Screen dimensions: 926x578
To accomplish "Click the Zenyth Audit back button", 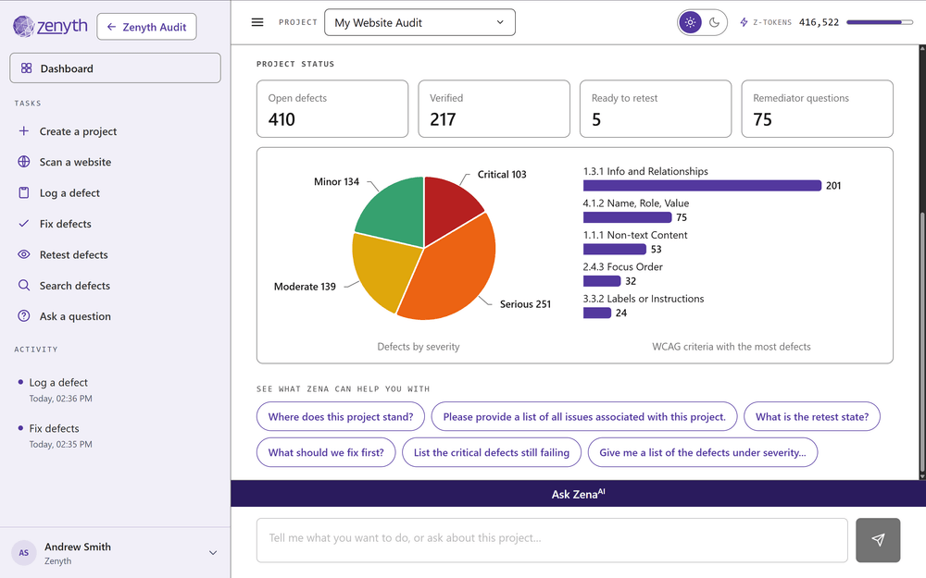I will coord(146,27).
